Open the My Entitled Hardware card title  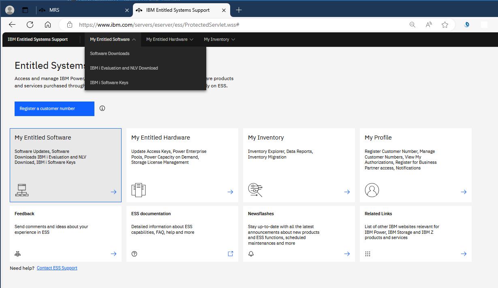click(x=160, y=138)
